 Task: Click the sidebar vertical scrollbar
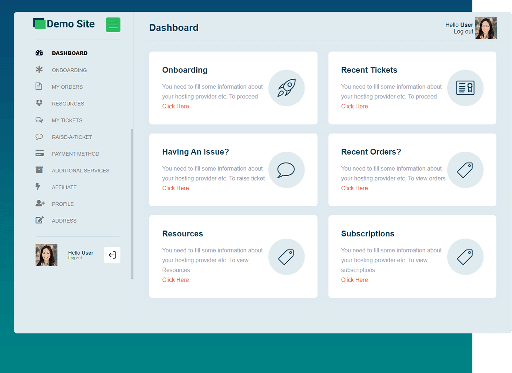tap(132, 204)
